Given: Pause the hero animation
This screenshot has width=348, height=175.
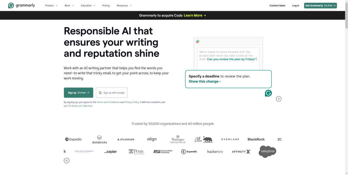Looking at the screenshot, I should 279,99.
